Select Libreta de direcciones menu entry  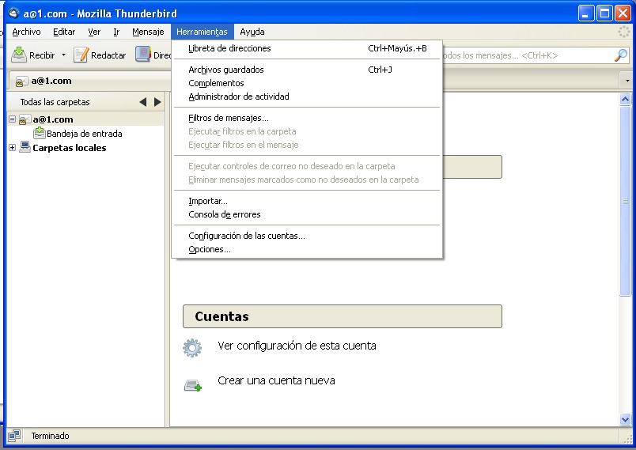[229, 48]
